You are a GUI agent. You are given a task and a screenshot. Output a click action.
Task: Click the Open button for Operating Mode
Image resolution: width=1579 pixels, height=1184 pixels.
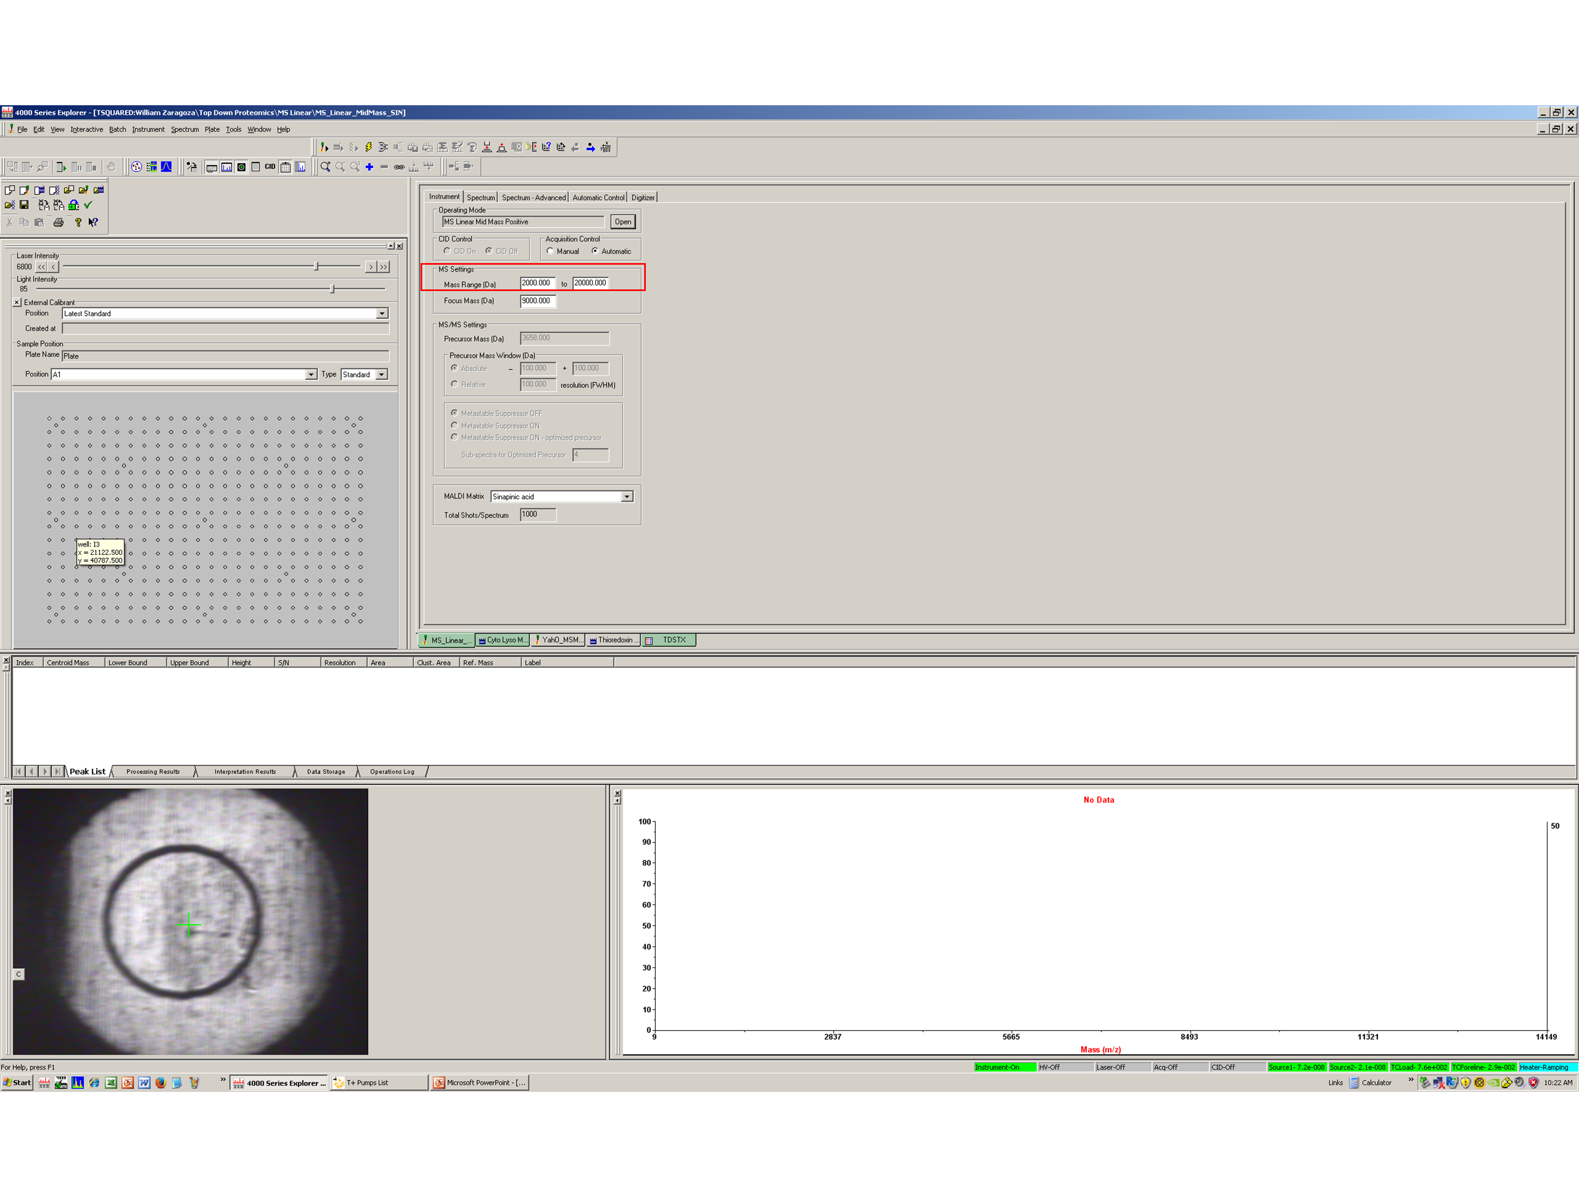623,222
